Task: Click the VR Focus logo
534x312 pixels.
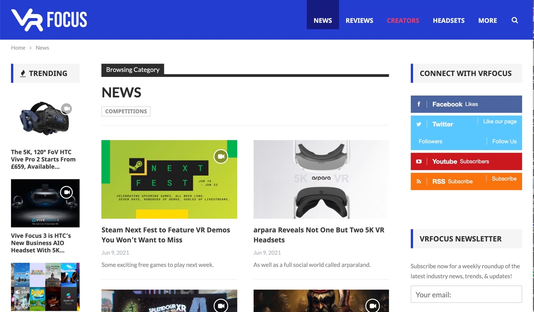Action: (x=49, y=20)
